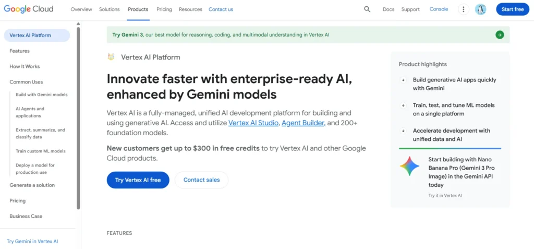Click the Contact sales button
534x249 pixels.
pyautogui.click(x=202, y=180)
